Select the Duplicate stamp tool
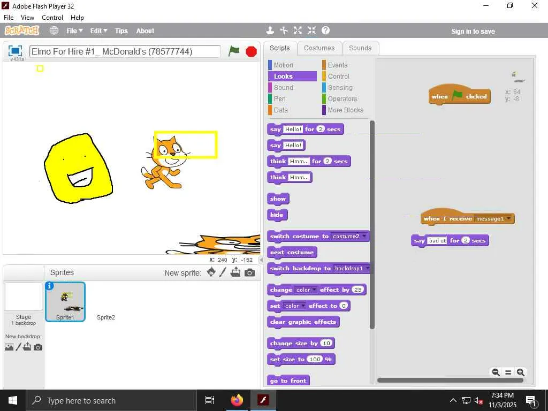Image resolution: width=548 pixels, height=411 pixels. (270, 31)
